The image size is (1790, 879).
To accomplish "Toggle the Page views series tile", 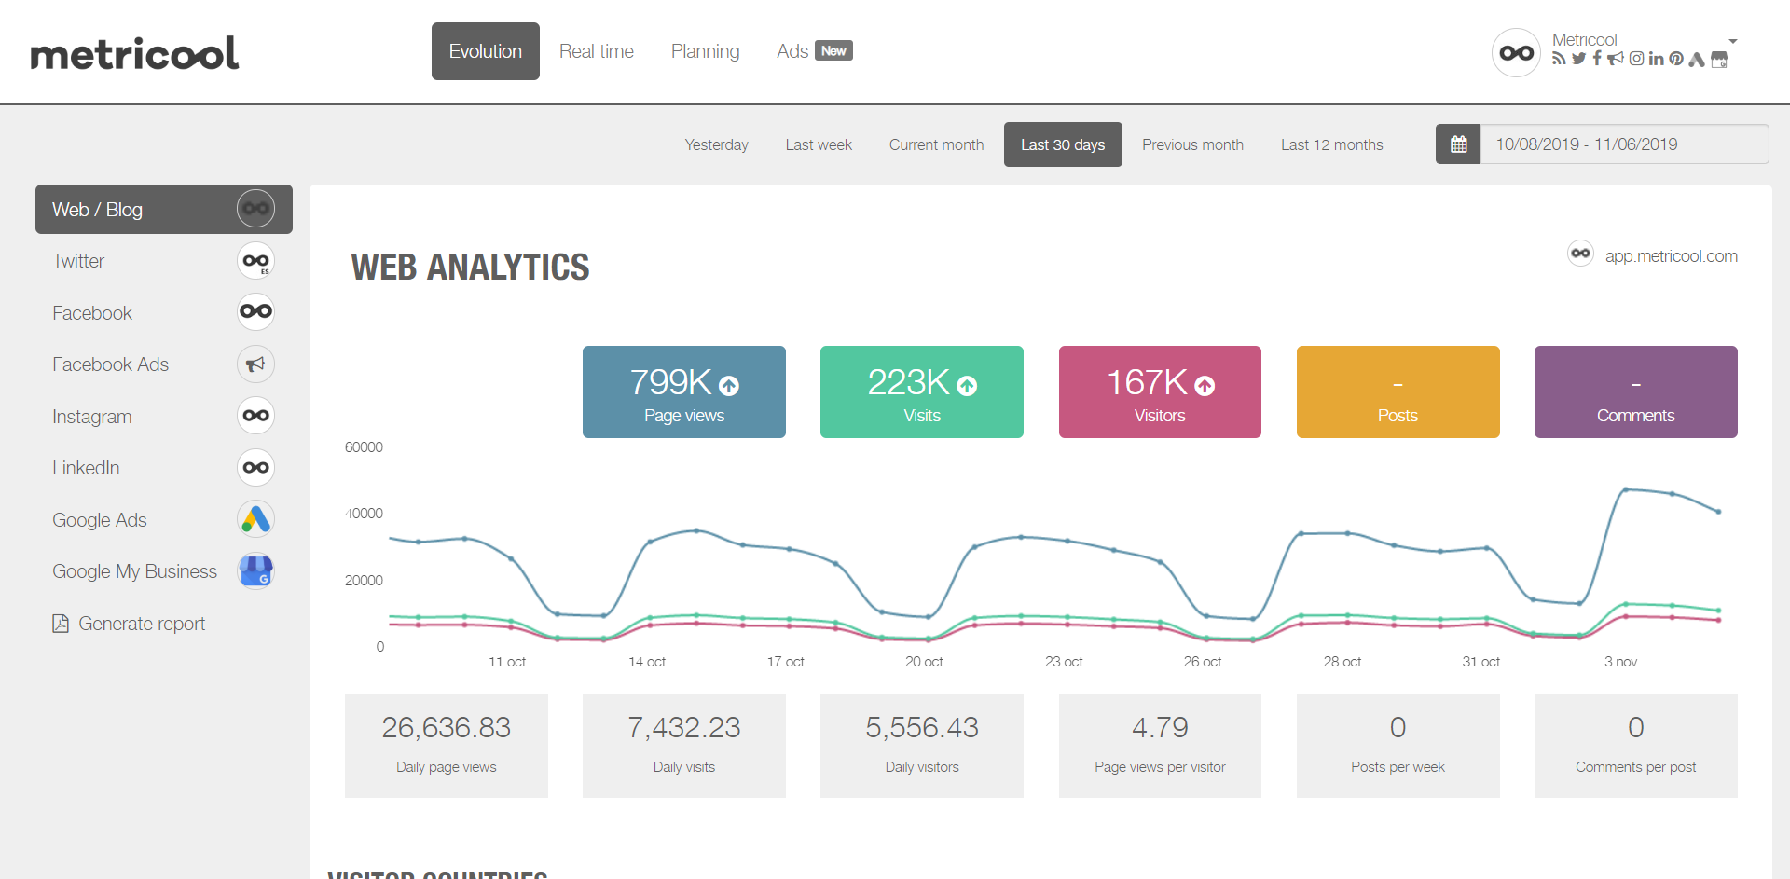I will pos(683,391).
